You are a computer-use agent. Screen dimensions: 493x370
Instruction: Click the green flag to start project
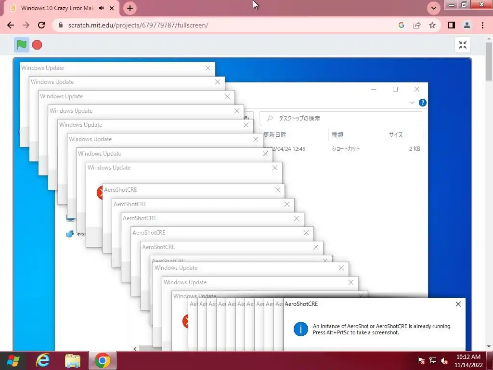tap(21, 45)
